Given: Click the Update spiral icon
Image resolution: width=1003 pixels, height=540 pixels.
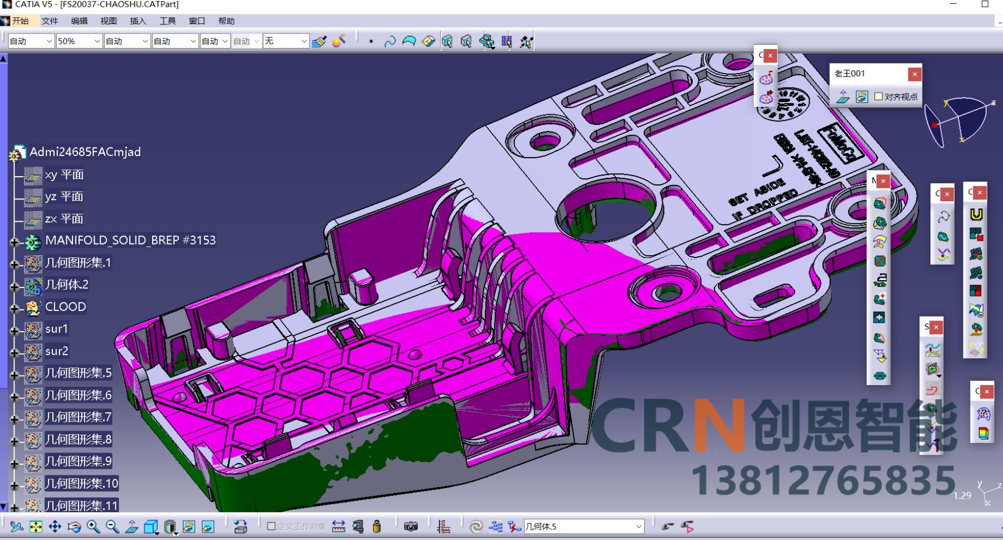Looking at the screenshot, I should [476, 527].
